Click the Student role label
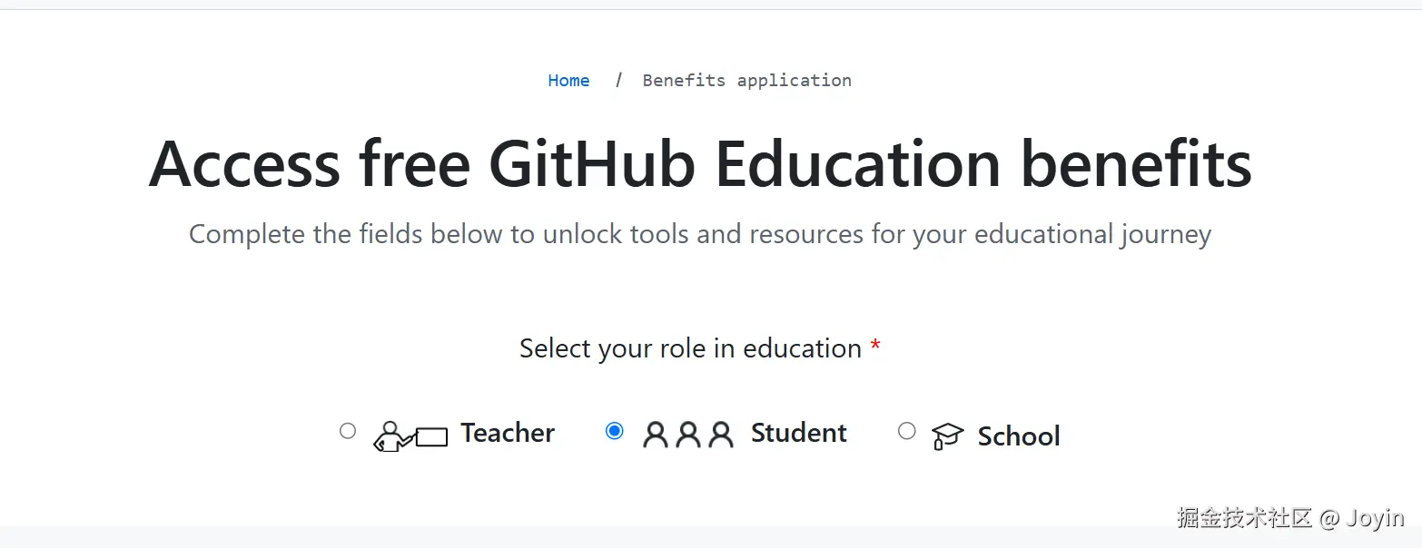Viewport: 1422px width, 548px height. click(798, 434)
